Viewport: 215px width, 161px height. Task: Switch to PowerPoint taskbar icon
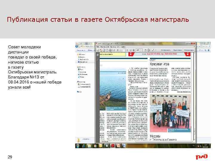point(119,146)
